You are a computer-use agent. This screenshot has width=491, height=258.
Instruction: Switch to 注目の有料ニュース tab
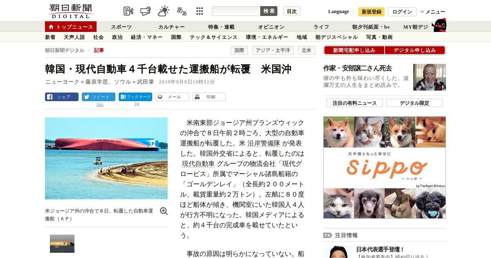[355, 103]
